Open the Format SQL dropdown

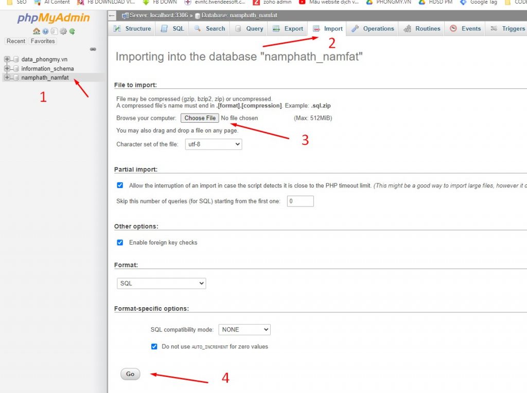coord(161,283)
